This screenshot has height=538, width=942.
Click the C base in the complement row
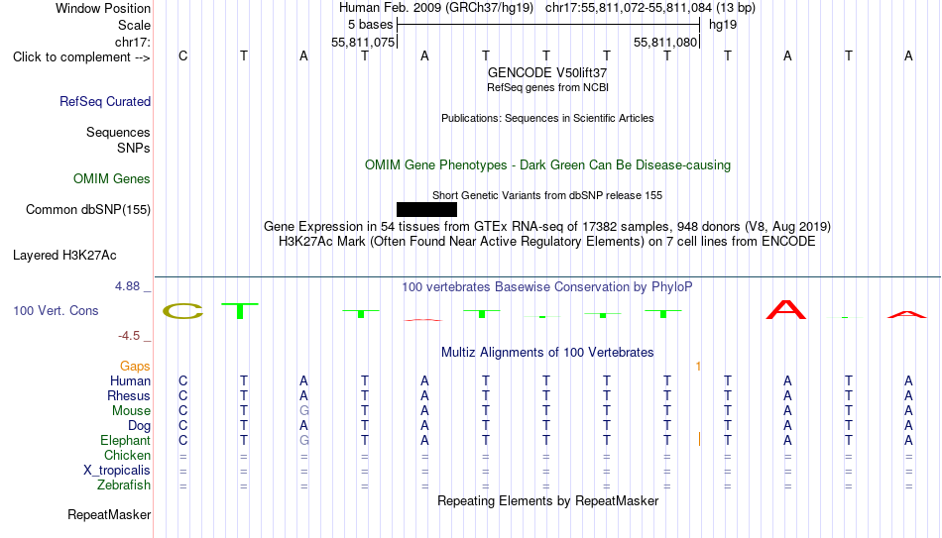click(183, 55)
